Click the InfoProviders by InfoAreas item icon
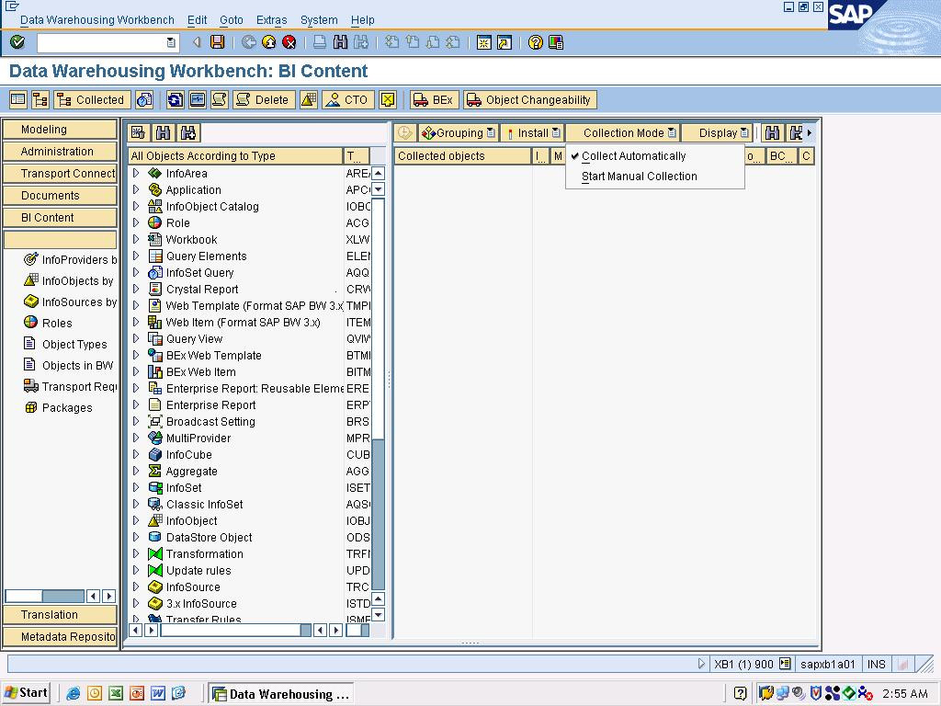This screenshot has height=706, width=941. coord(30,259)
